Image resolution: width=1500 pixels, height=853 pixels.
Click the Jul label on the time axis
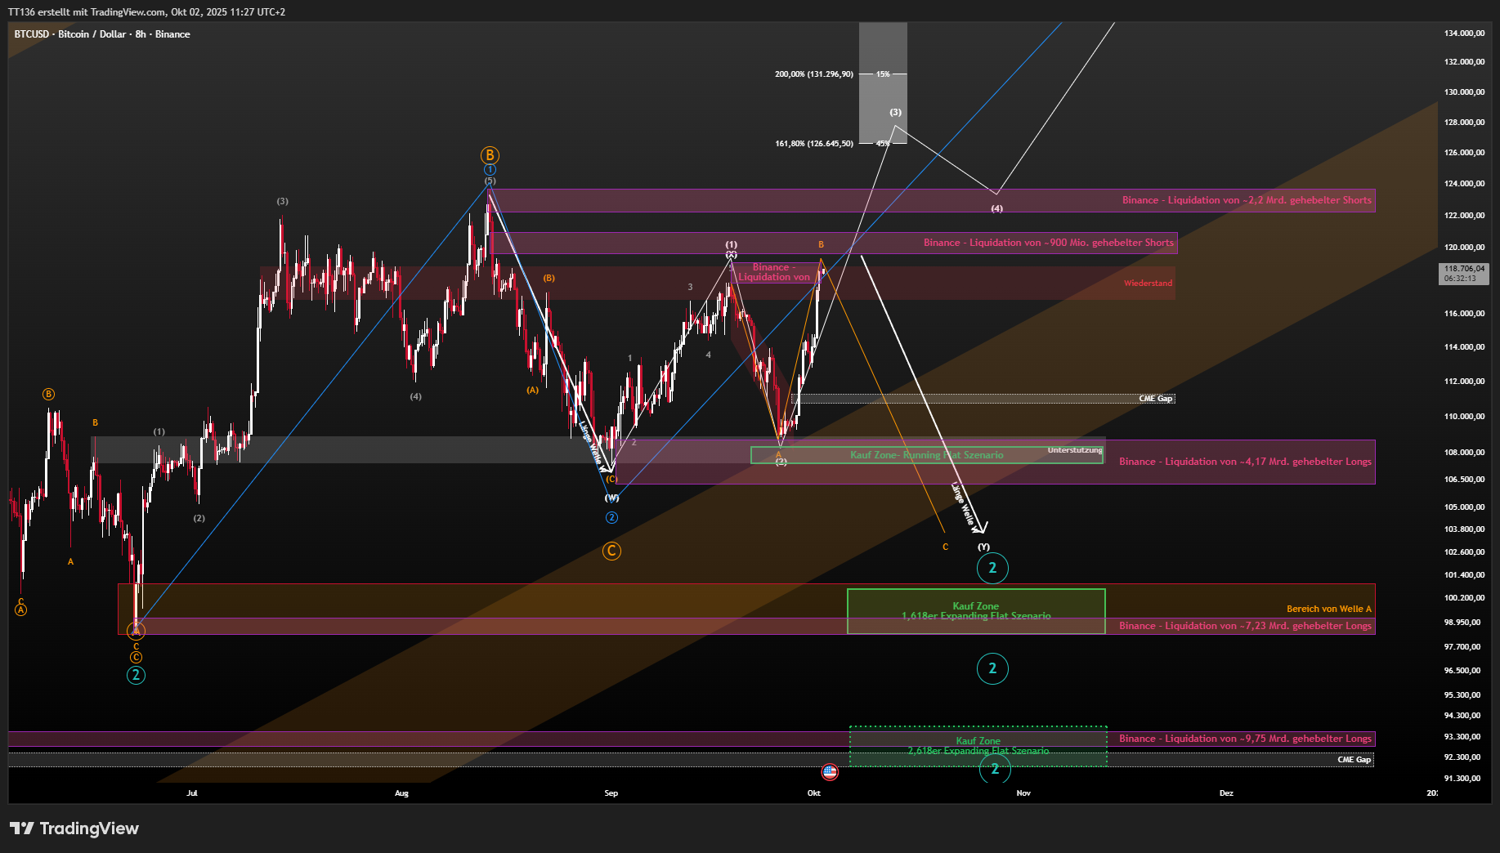tap(192, 793)
